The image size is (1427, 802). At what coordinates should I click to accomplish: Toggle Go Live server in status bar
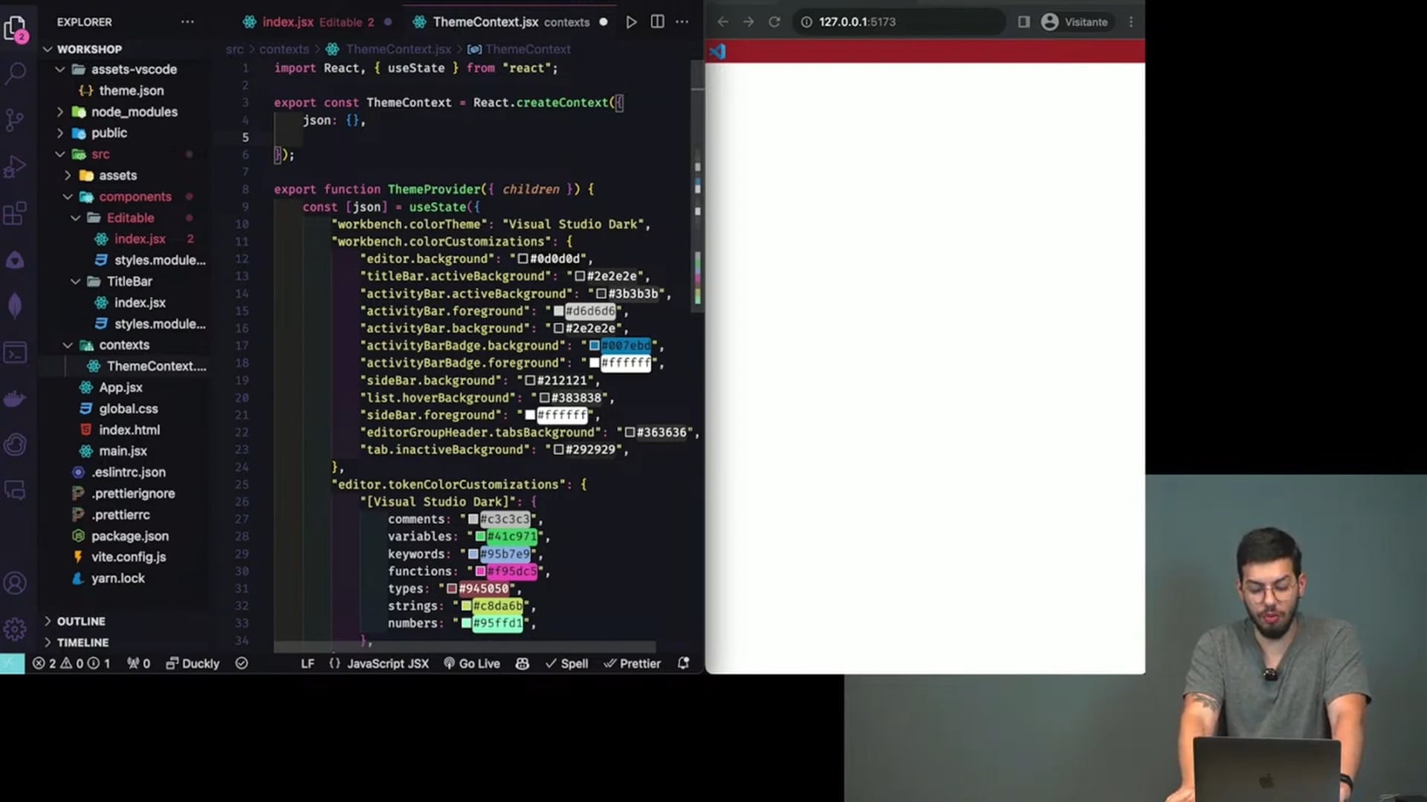coord(472,663)
